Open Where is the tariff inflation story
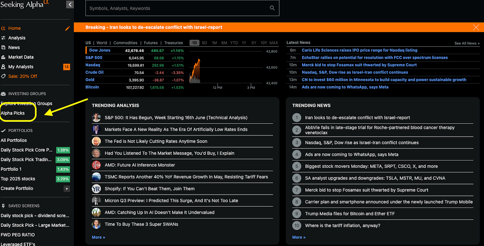 343,225
